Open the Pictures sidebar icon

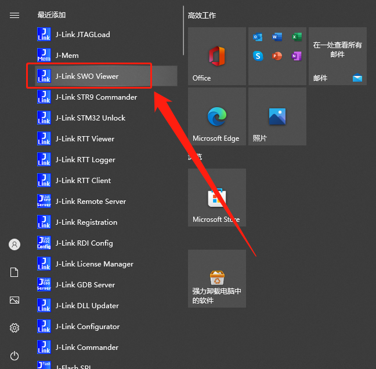pos(15,300)
